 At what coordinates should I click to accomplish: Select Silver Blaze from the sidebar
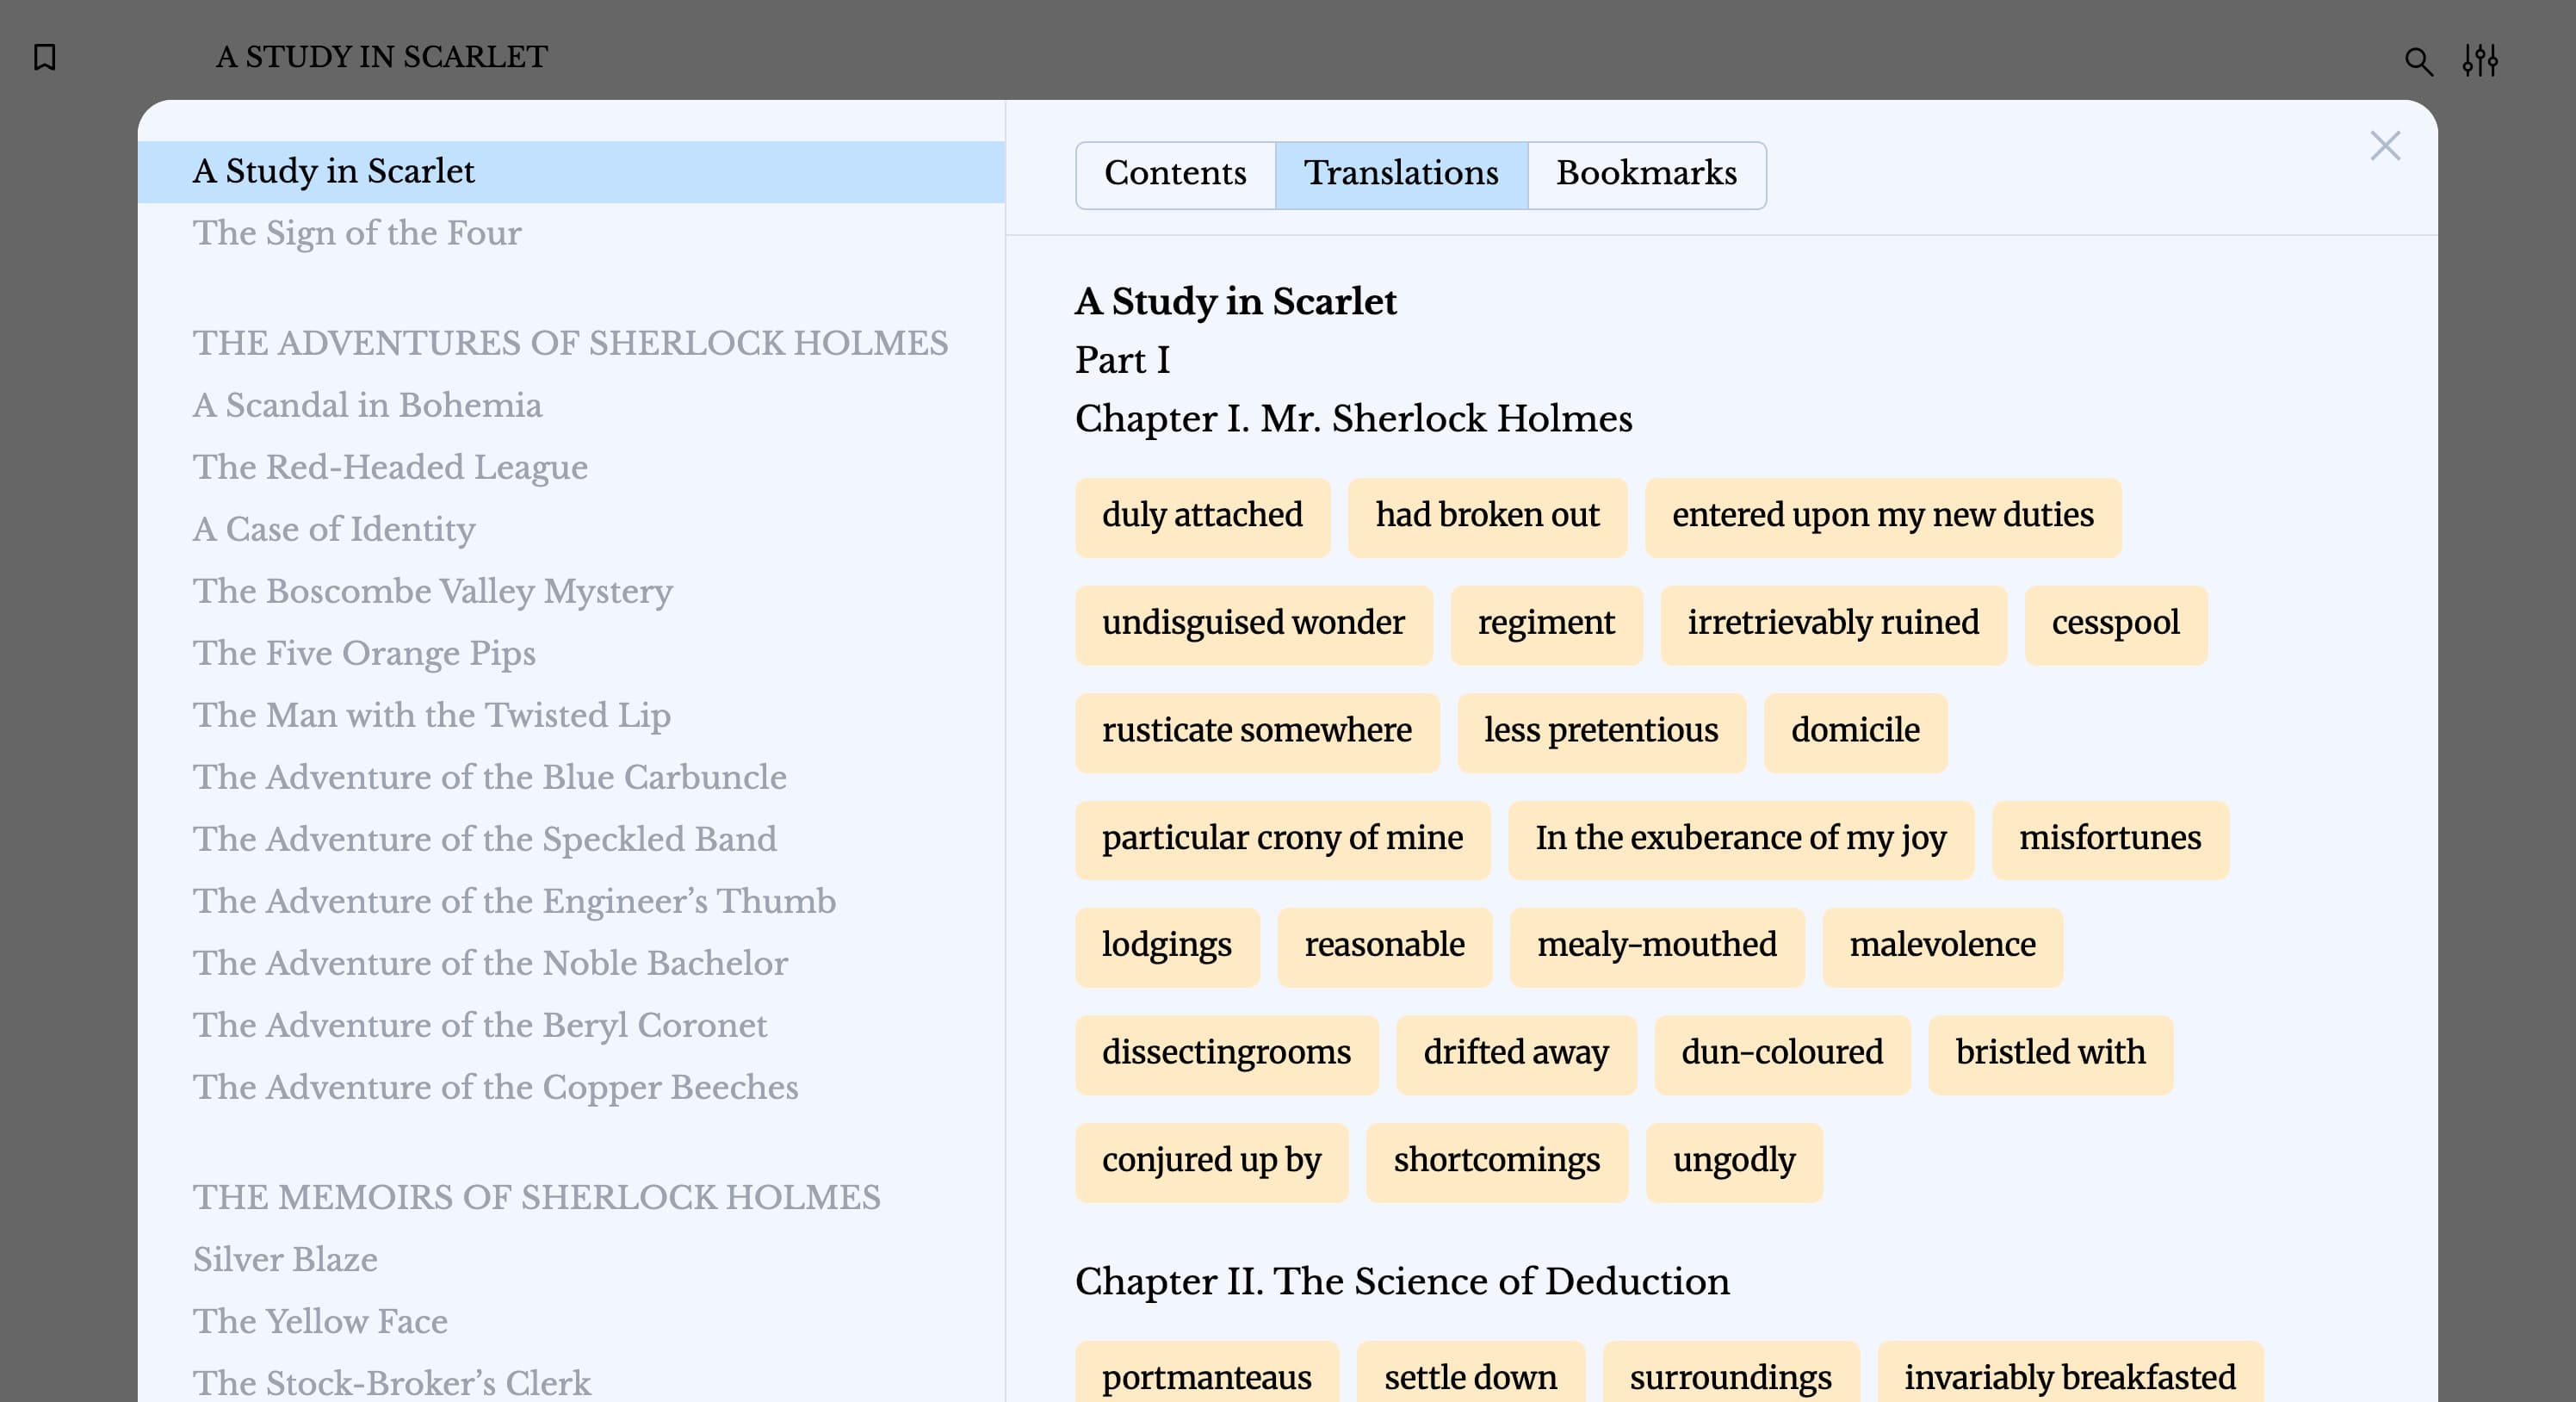coord(285,1260)
